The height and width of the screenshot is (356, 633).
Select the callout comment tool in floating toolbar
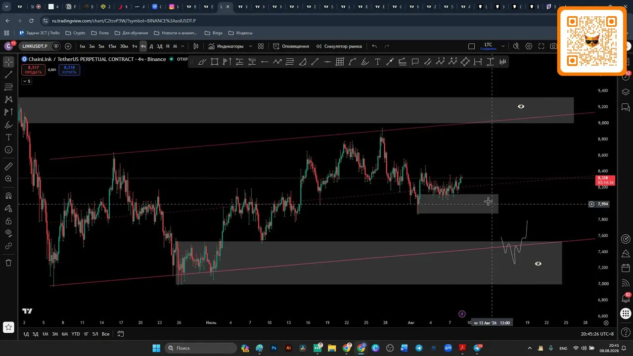pos(415,62)
